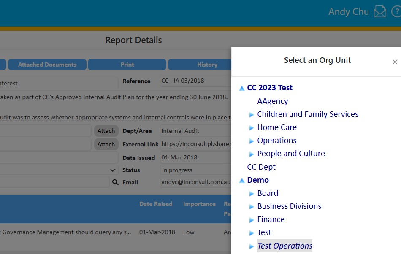Expand Children and Family Services node
The image size is (401, 254).
[x=252, y=115]
